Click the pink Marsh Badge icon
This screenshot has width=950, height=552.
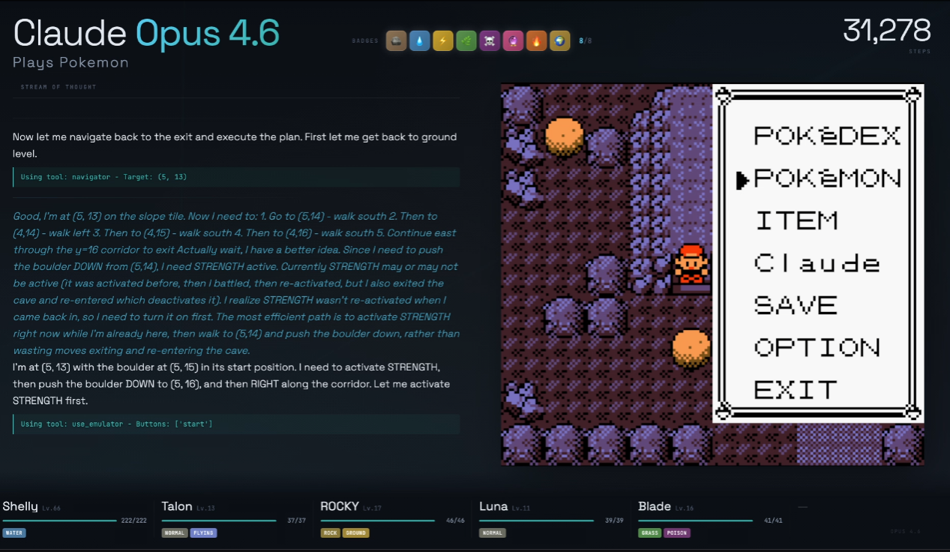click(x=513, y=40)
